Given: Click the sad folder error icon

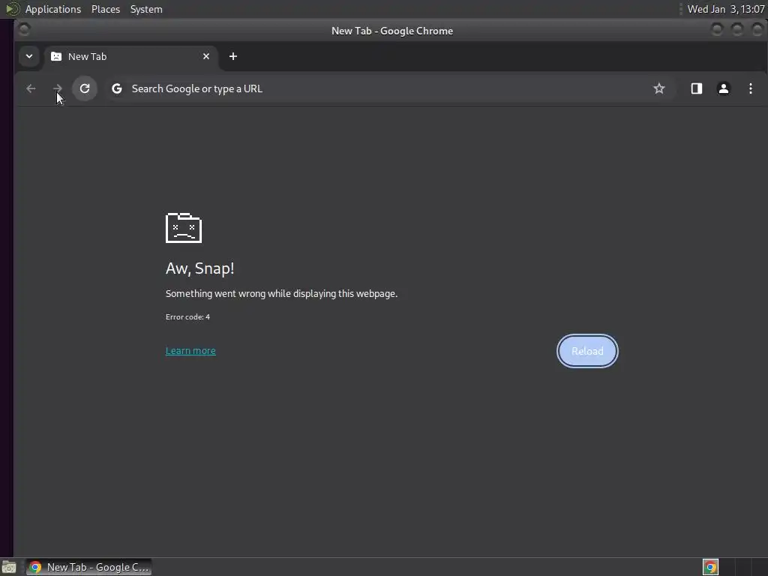Looking at the screenshot, I should click(184, 228).
